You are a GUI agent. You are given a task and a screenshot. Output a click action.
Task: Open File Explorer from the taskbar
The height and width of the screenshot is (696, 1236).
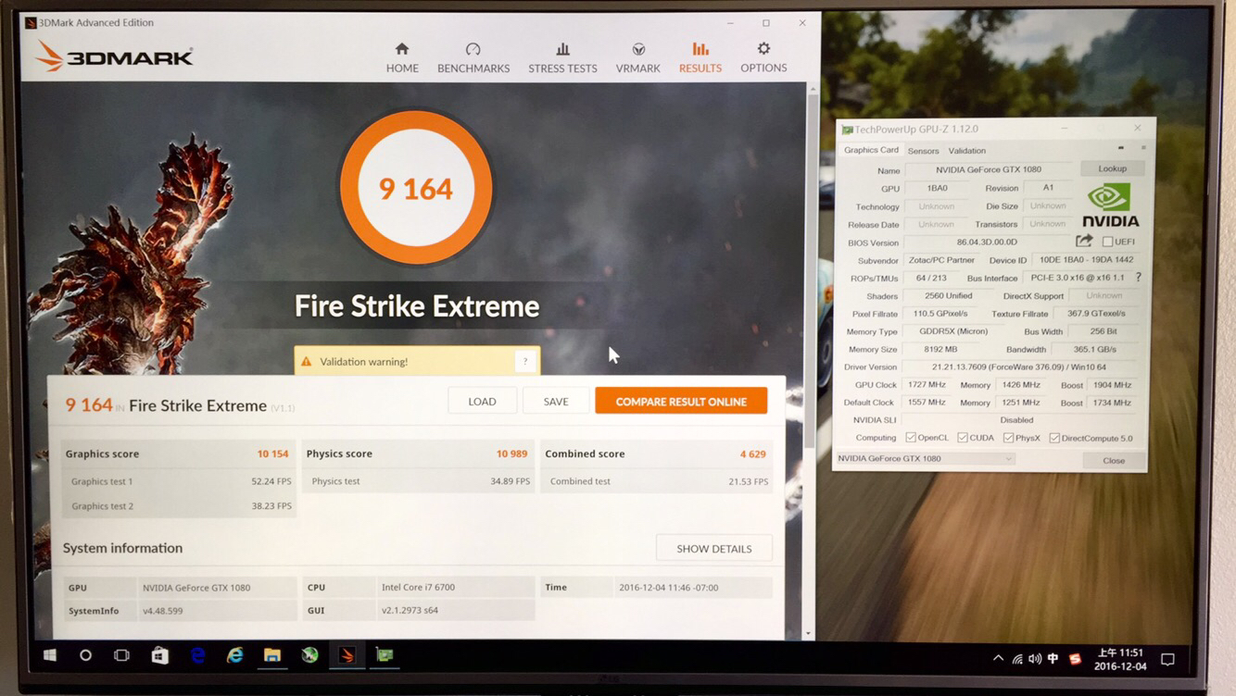272,655
